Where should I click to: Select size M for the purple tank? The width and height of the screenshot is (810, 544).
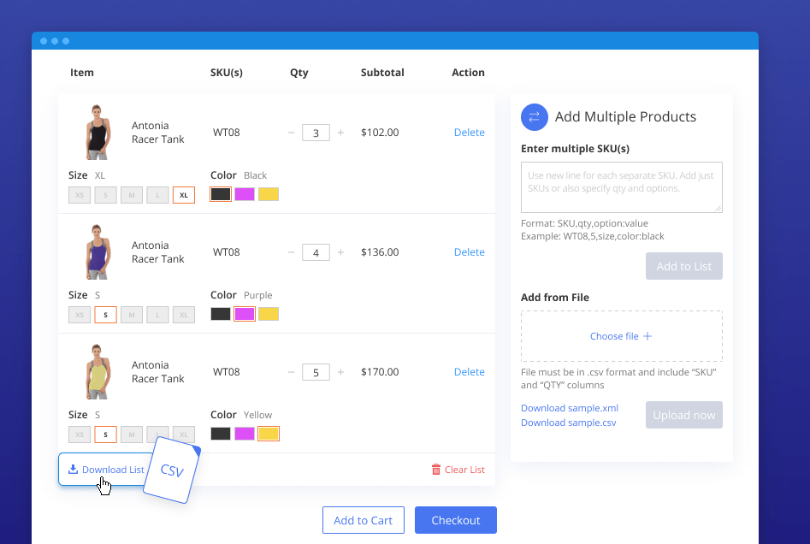[x=132, y=315]
